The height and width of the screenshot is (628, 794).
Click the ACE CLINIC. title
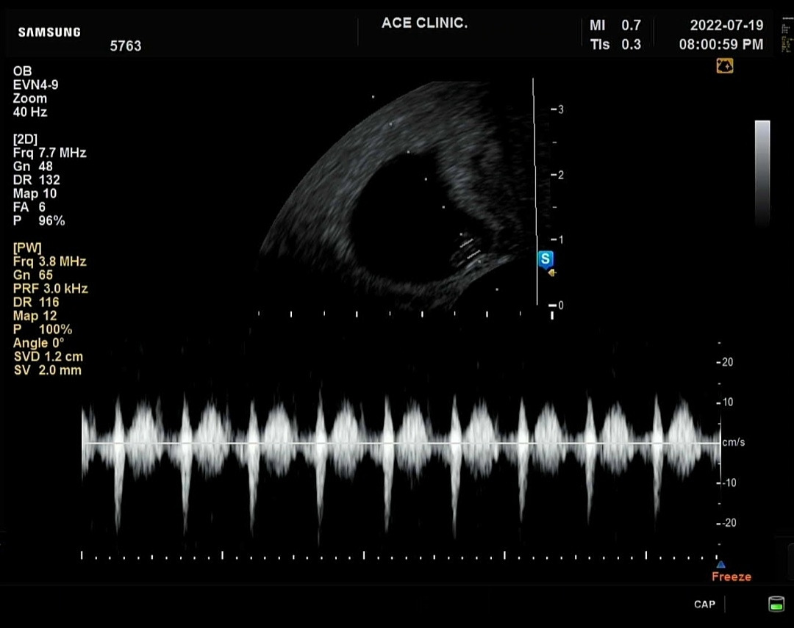click(424, 24)
